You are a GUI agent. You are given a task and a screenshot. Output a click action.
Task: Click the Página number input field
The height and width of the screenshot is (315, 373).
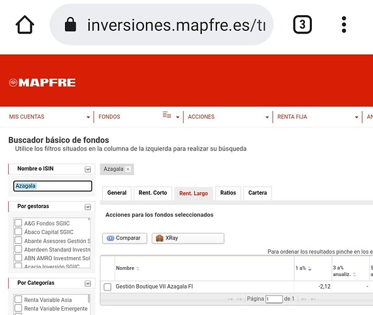pyautogui.click(x=274, y=299)
